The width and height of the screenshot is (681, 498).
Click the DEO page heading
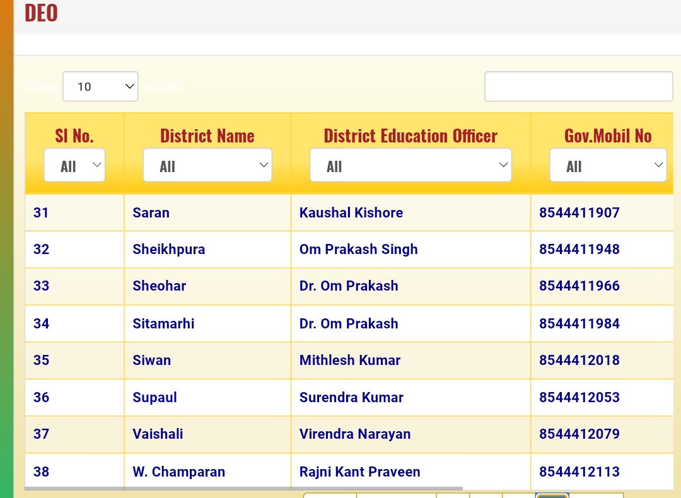[x=40, y=12]
